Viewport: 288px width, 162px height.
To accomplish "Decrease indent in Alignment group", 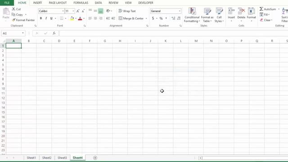I will (x=108, y=18).
